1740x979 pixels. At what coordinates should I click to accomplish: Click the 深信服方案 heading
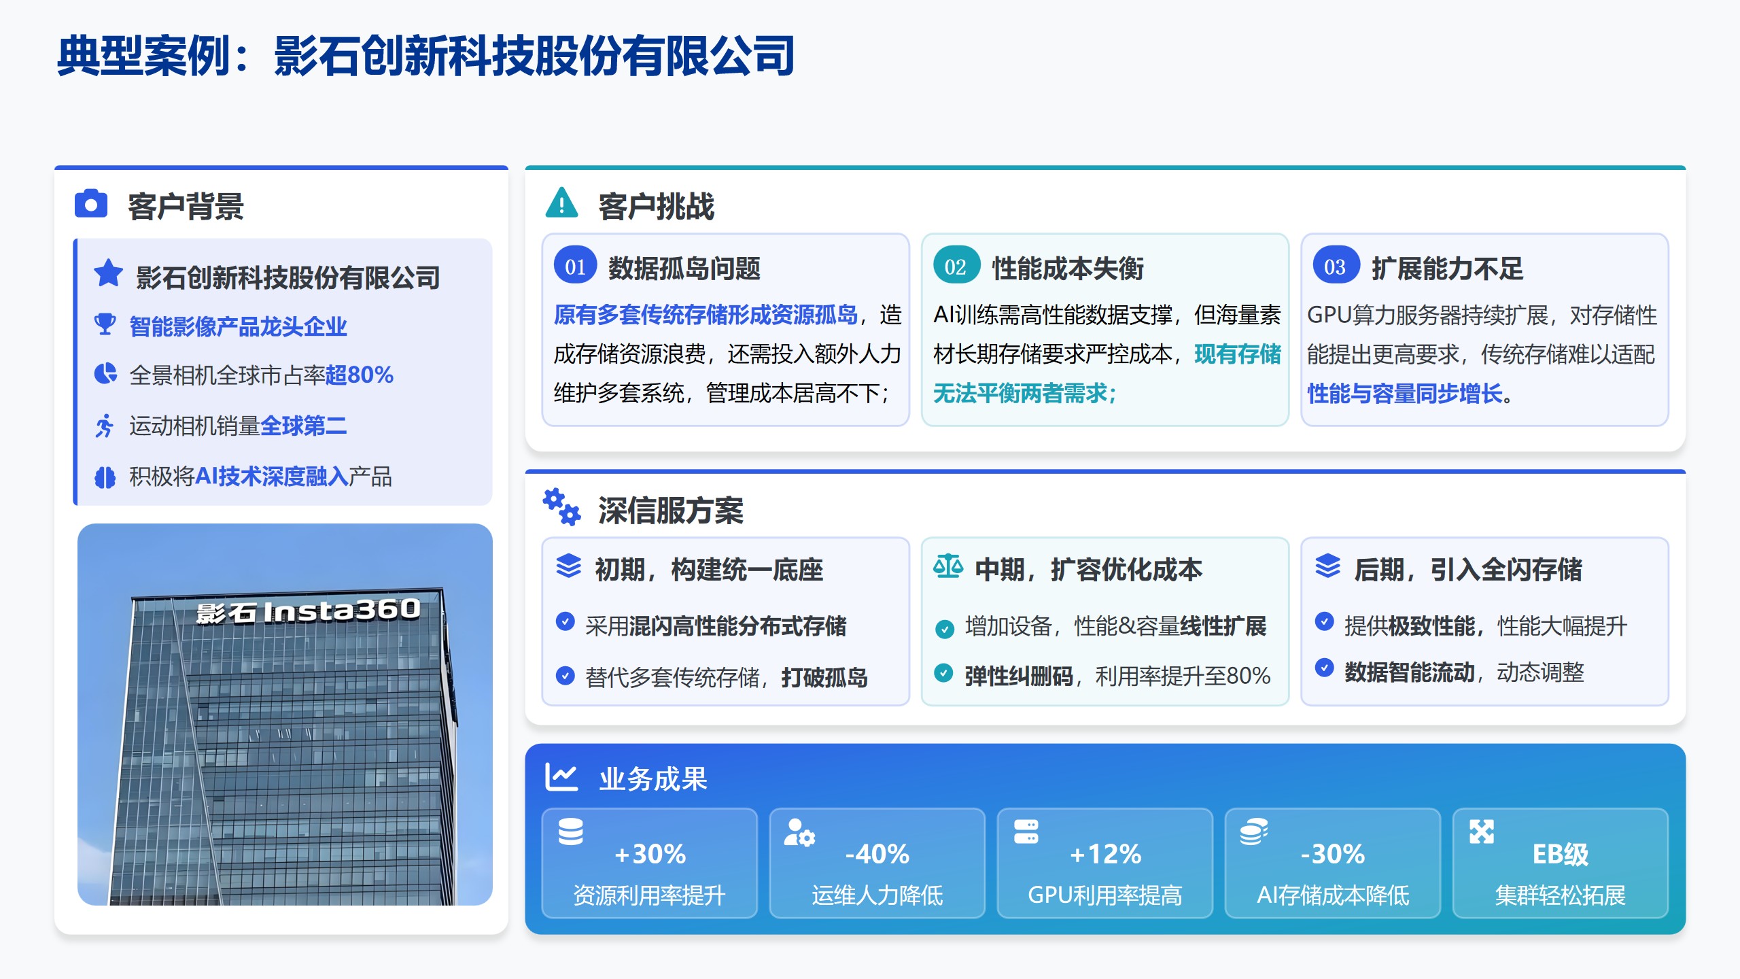(671, 510)
